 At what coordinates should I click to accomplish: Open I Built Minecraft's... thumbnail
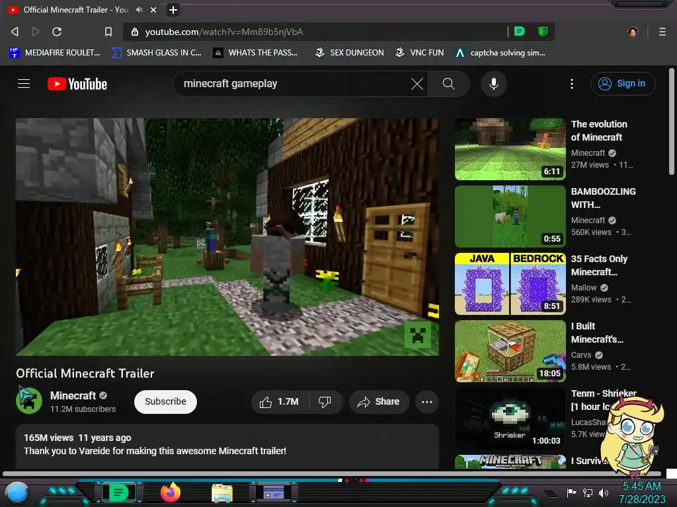coord(510,351)
